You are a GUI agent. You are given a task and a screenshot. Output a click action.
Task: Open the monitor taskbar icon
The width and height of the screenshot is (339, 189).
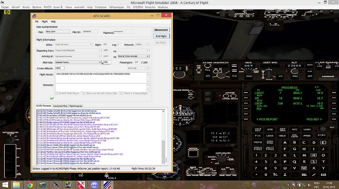[68, 185]
